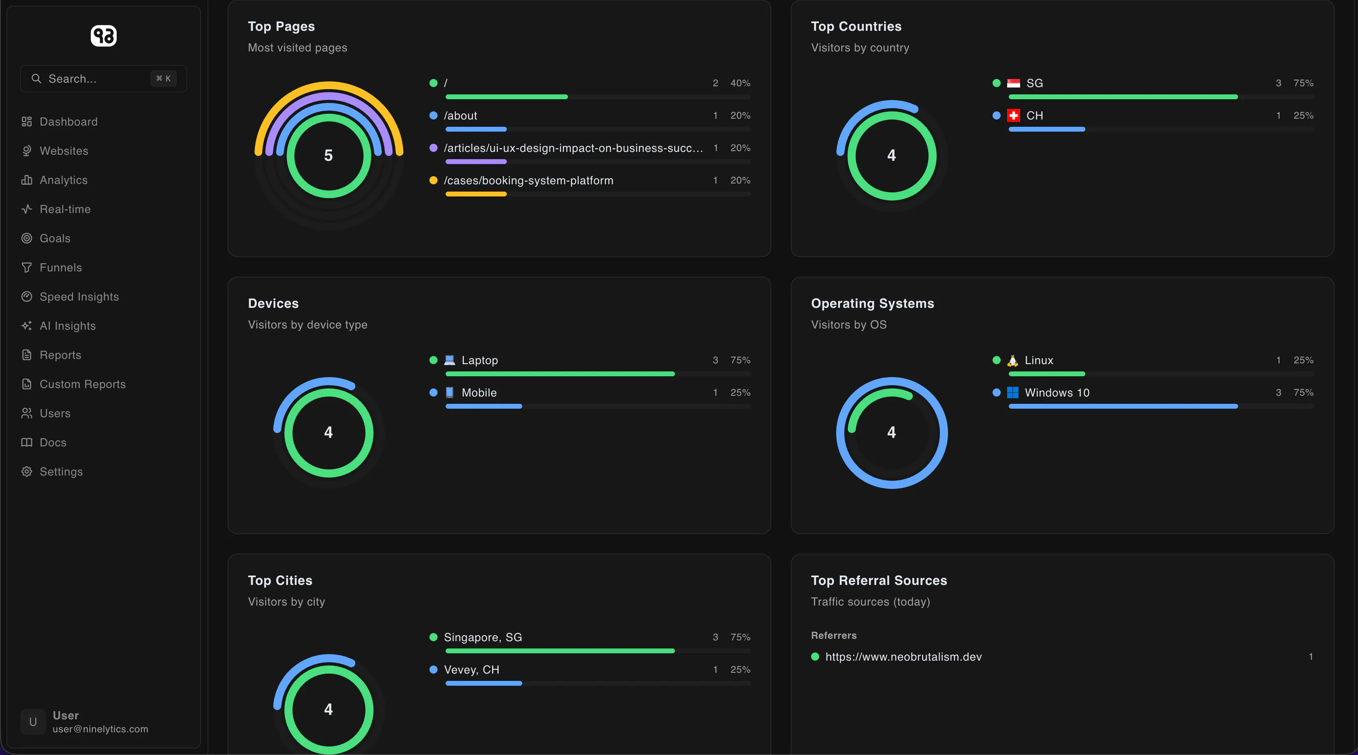Click green dot beside Linux
The image size is (1358, 755).
click(996, 360)
